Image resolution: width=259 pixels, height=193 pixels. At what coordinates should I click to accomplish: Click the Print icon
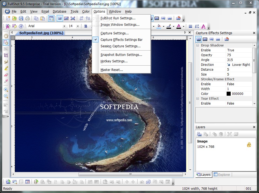point(28,18)
